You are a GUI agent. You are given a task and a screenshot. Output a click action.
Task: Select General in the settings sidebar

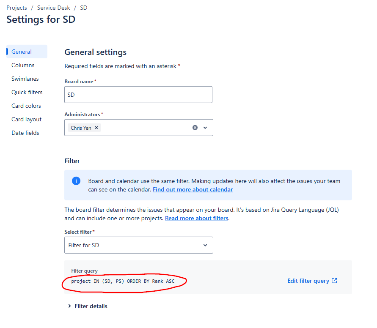point(22,51)
